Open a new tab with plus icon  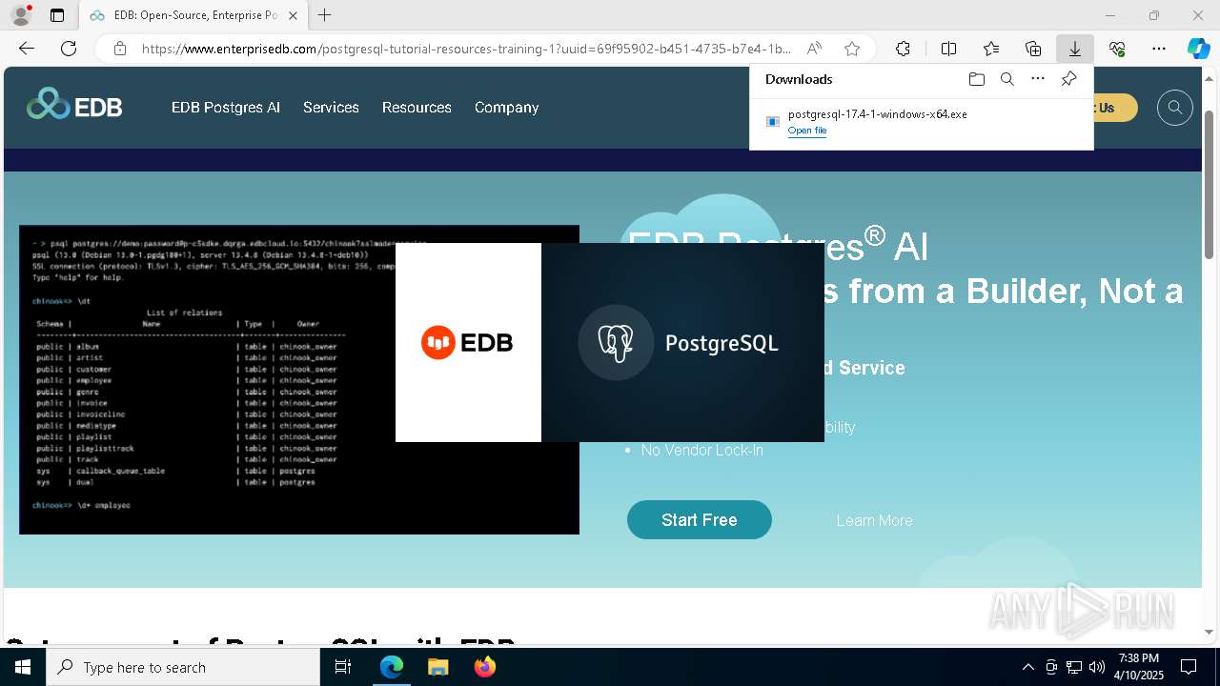click(325, 15)
